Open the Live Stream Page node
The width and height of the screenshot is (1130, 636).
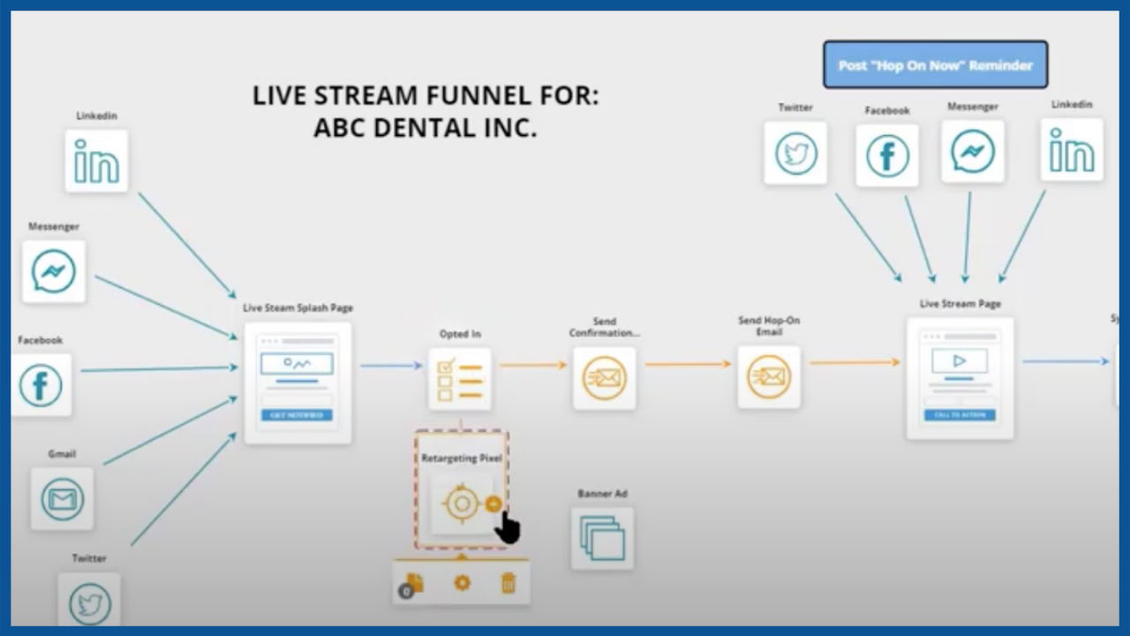pos(960,378)
